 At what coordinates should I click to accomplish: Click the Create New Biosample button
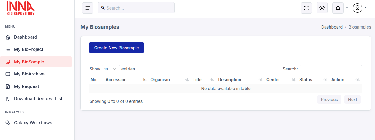[116, 48]
